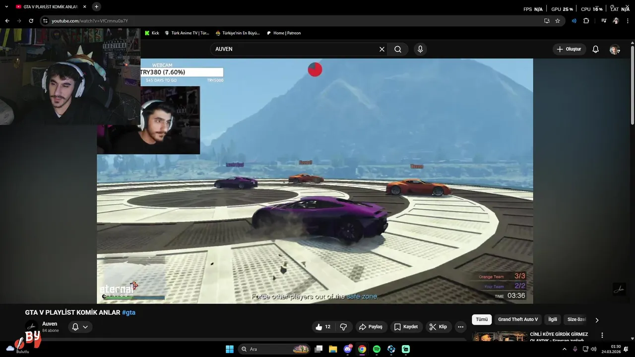Open YouTube notifications bell
This screenshot has width=635, height=357.
(x=596, y=49)
